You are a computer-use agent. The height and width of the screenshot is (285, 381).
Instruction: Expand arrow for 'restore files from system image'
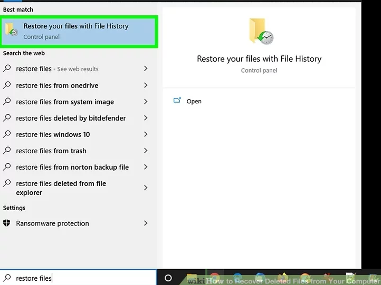(146, 102)
